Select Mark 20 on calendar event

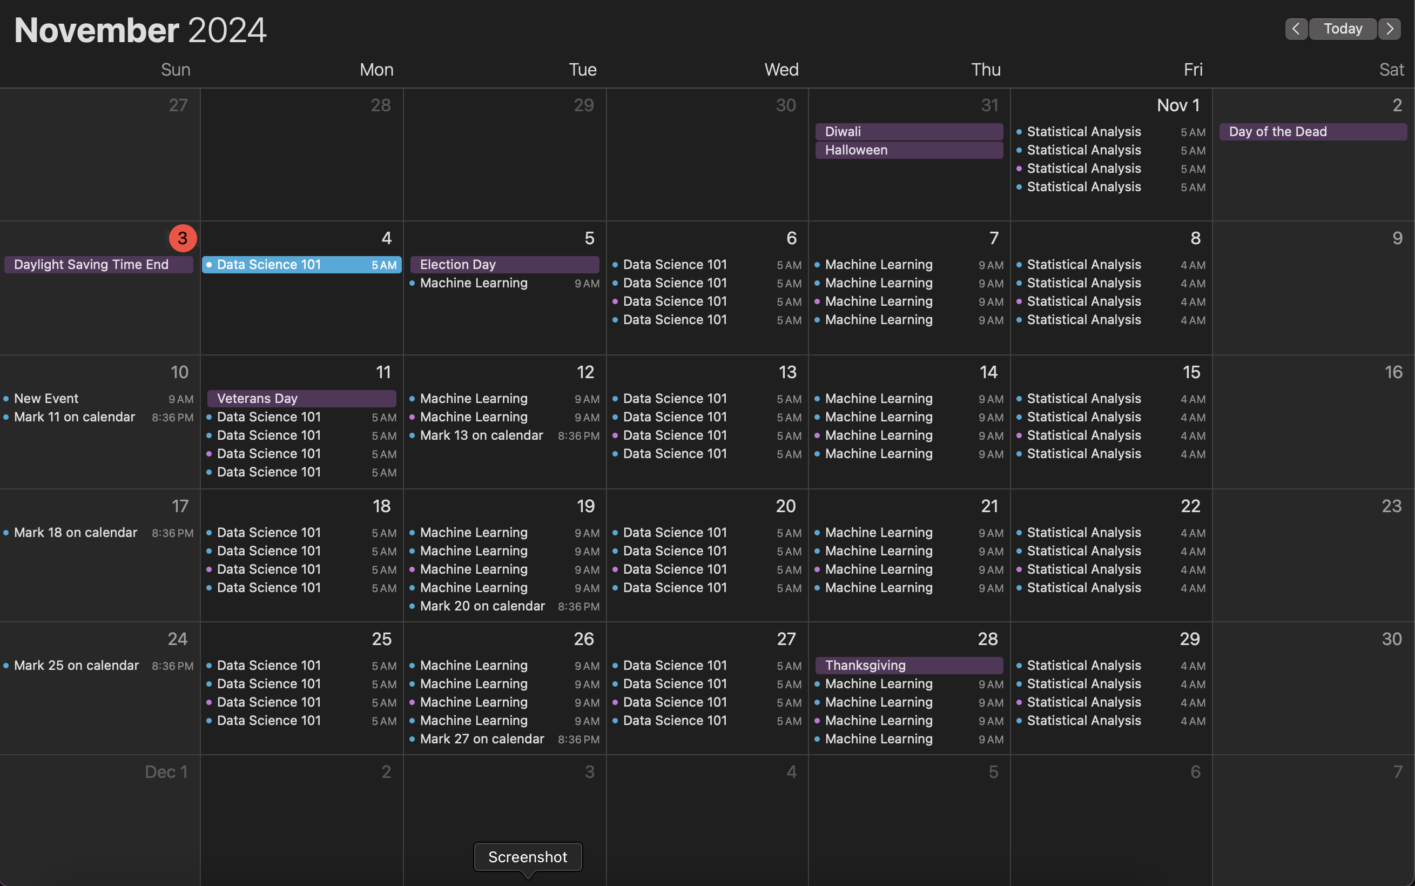482,606
